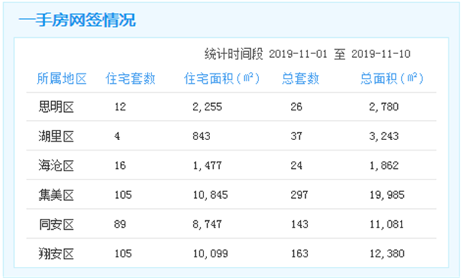Click 集美区 residential units value 105
The image size is (464, 278).
pyautogui.click(x=123, y=195)
